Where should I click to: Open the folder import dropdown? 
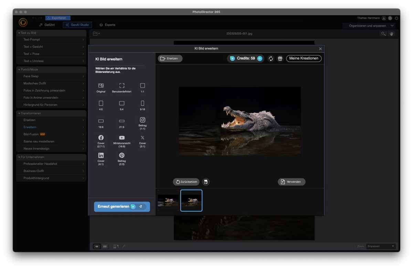pyautogui.click(x=96, y=34)
